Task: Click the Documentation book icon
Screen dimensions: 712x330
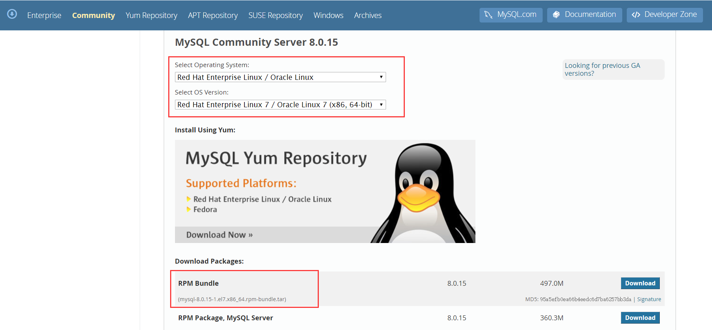Action: click(x=556, y=15)
